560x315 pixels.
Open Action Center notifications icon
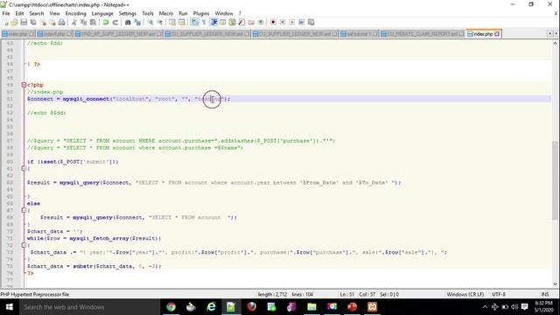pyautogui.click(x=525, y=307)
